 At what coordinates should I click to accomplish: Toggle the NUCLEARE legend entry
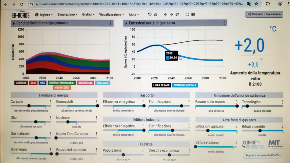point(103,83)
